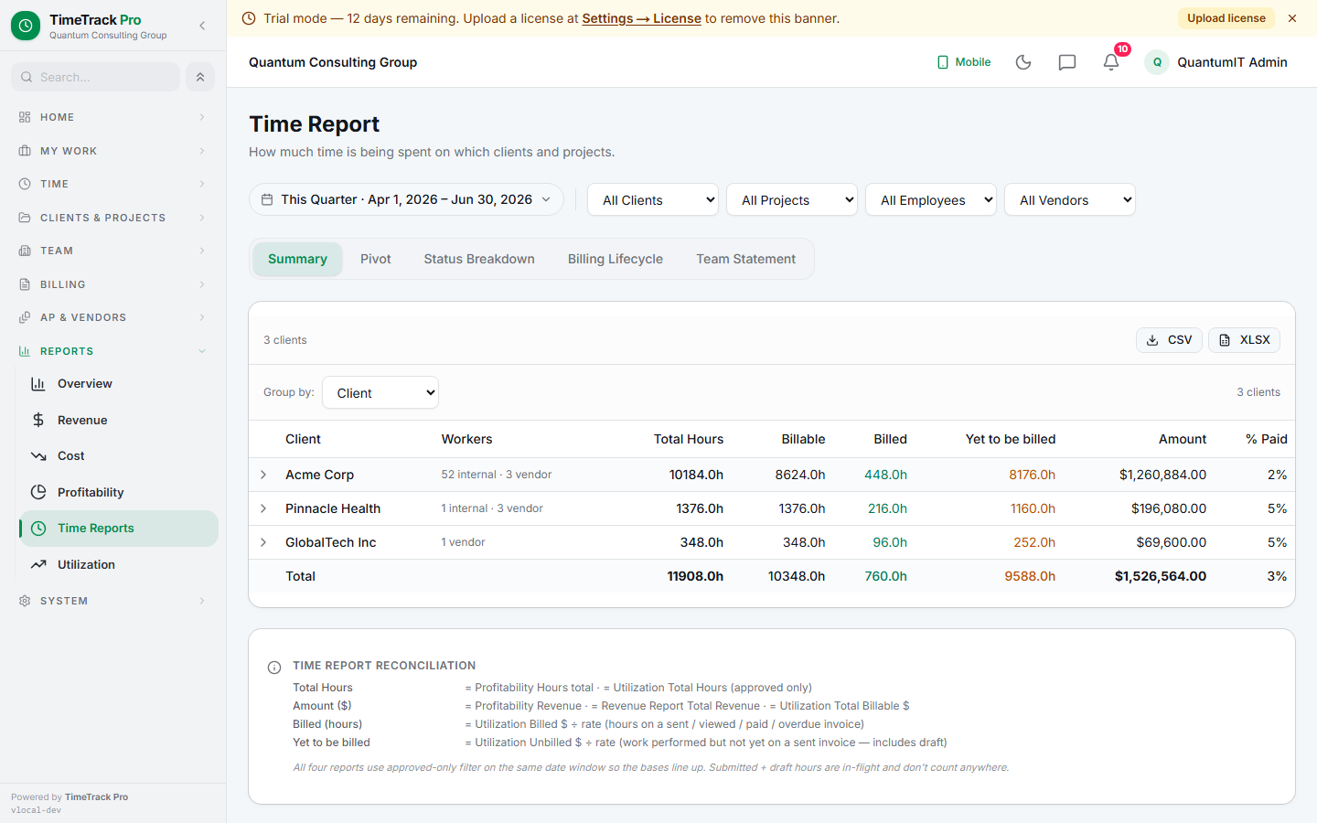Expand the GlobalTech Inc row

[x=263, y=542]
